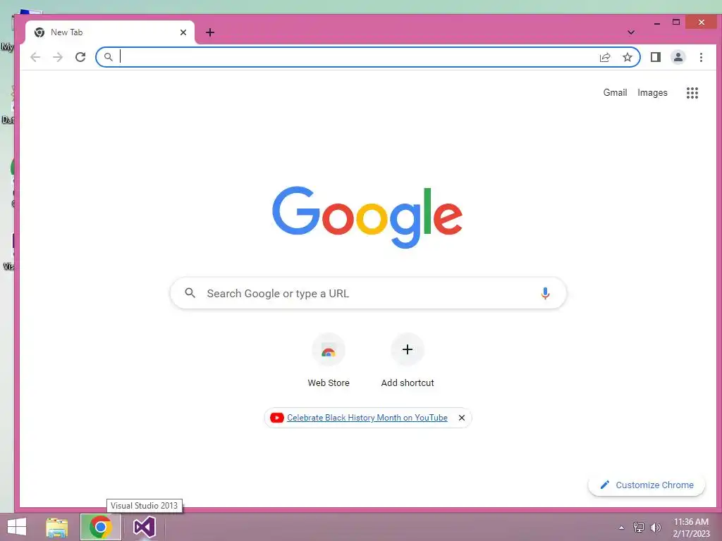Click the YouTube logo in the promo
This screenshot has height=541, width=722.
click(x=276, y=418)
